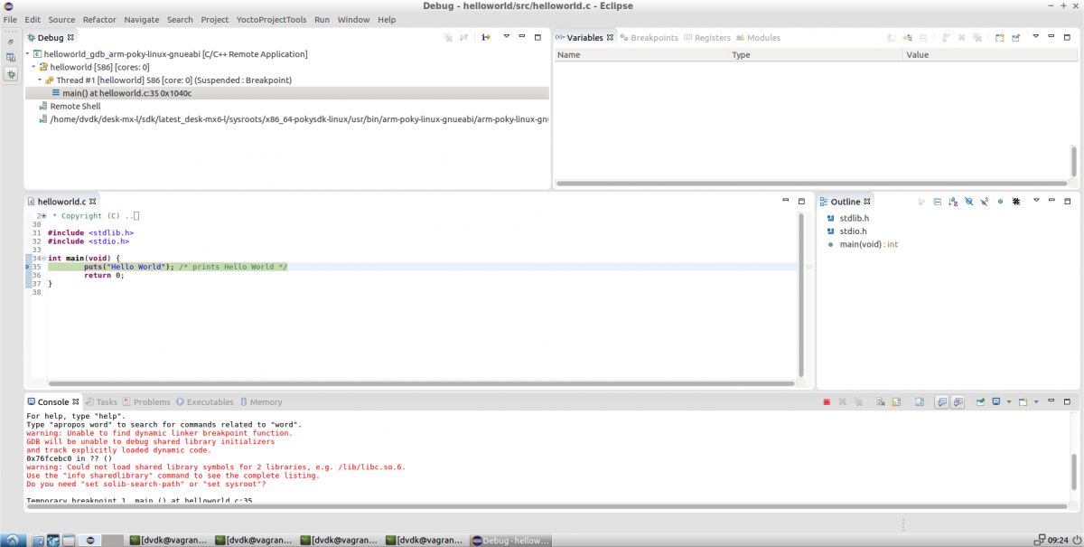Open the Debug perspective from left sidebar

(x=11, y=74)
